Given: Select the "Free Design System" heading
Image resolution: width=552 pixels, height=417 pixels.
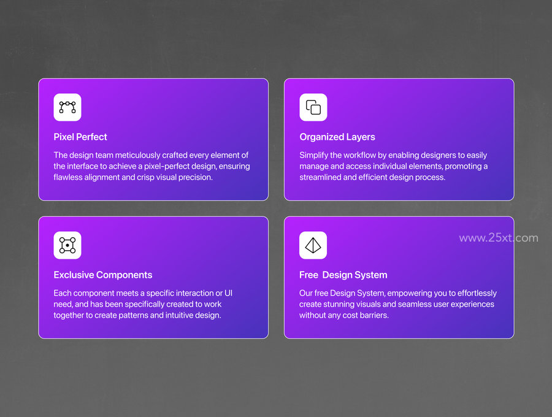Looking at the screenshot, I should 343,275.
